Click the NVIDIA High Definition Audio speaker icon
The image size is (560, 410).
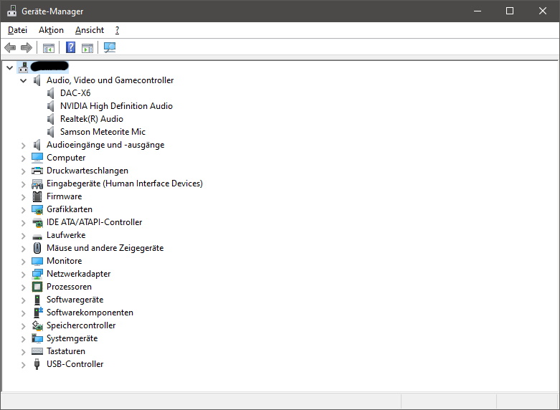51,106
